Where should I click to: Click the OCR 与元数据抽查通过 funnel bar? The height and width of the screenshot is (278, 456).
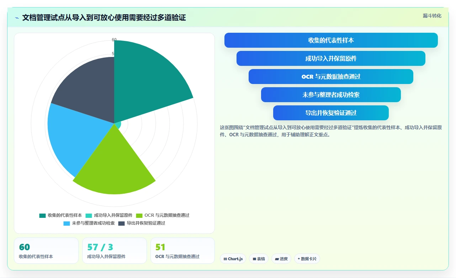click(x=331, y=77)
